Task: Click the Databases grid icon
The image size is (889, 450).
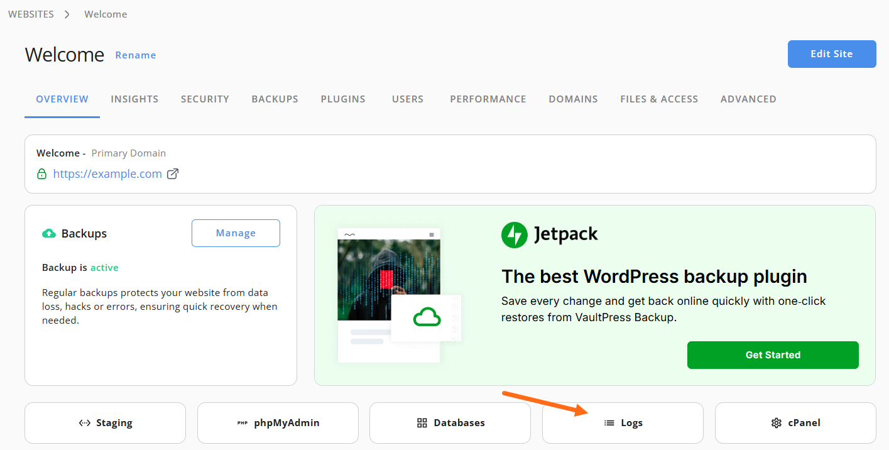Action: (x=422, y=423)
